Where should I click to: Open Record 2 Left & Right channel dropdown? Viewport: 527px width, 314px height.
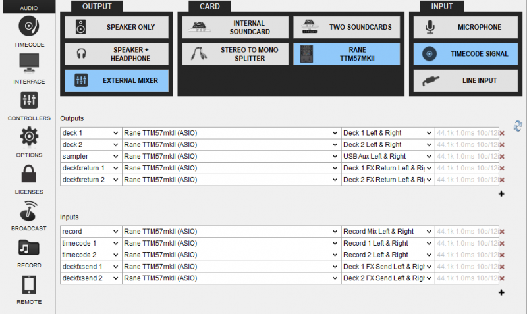pos(388,255)
